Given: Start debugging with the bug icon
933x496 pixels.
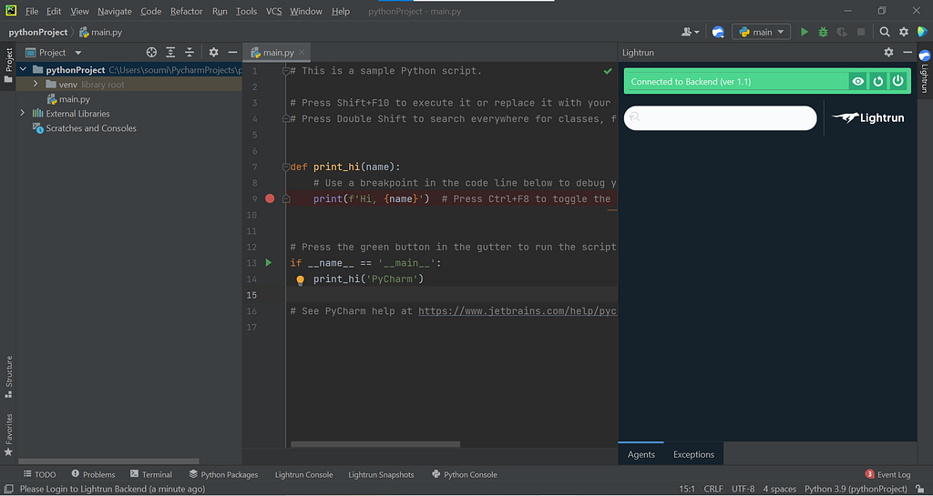Looking at the screenshot, I should coord(823,32).
